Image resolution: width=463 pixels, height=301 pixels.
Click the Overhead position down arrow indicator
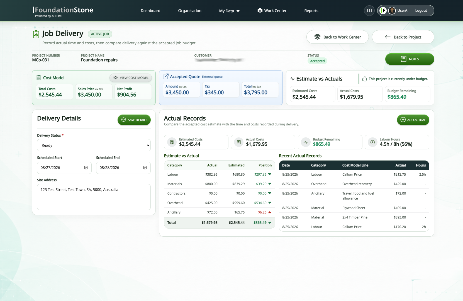click(x=270, y=203)
